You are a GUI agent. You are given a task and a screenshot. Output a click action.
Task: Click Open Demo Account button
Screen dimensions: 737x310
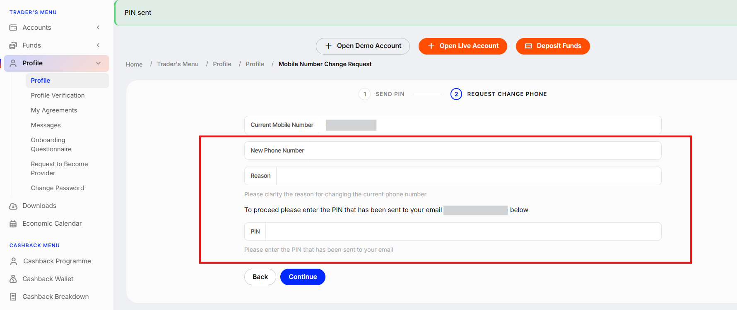pyautogui.click(x=363, y=46)
